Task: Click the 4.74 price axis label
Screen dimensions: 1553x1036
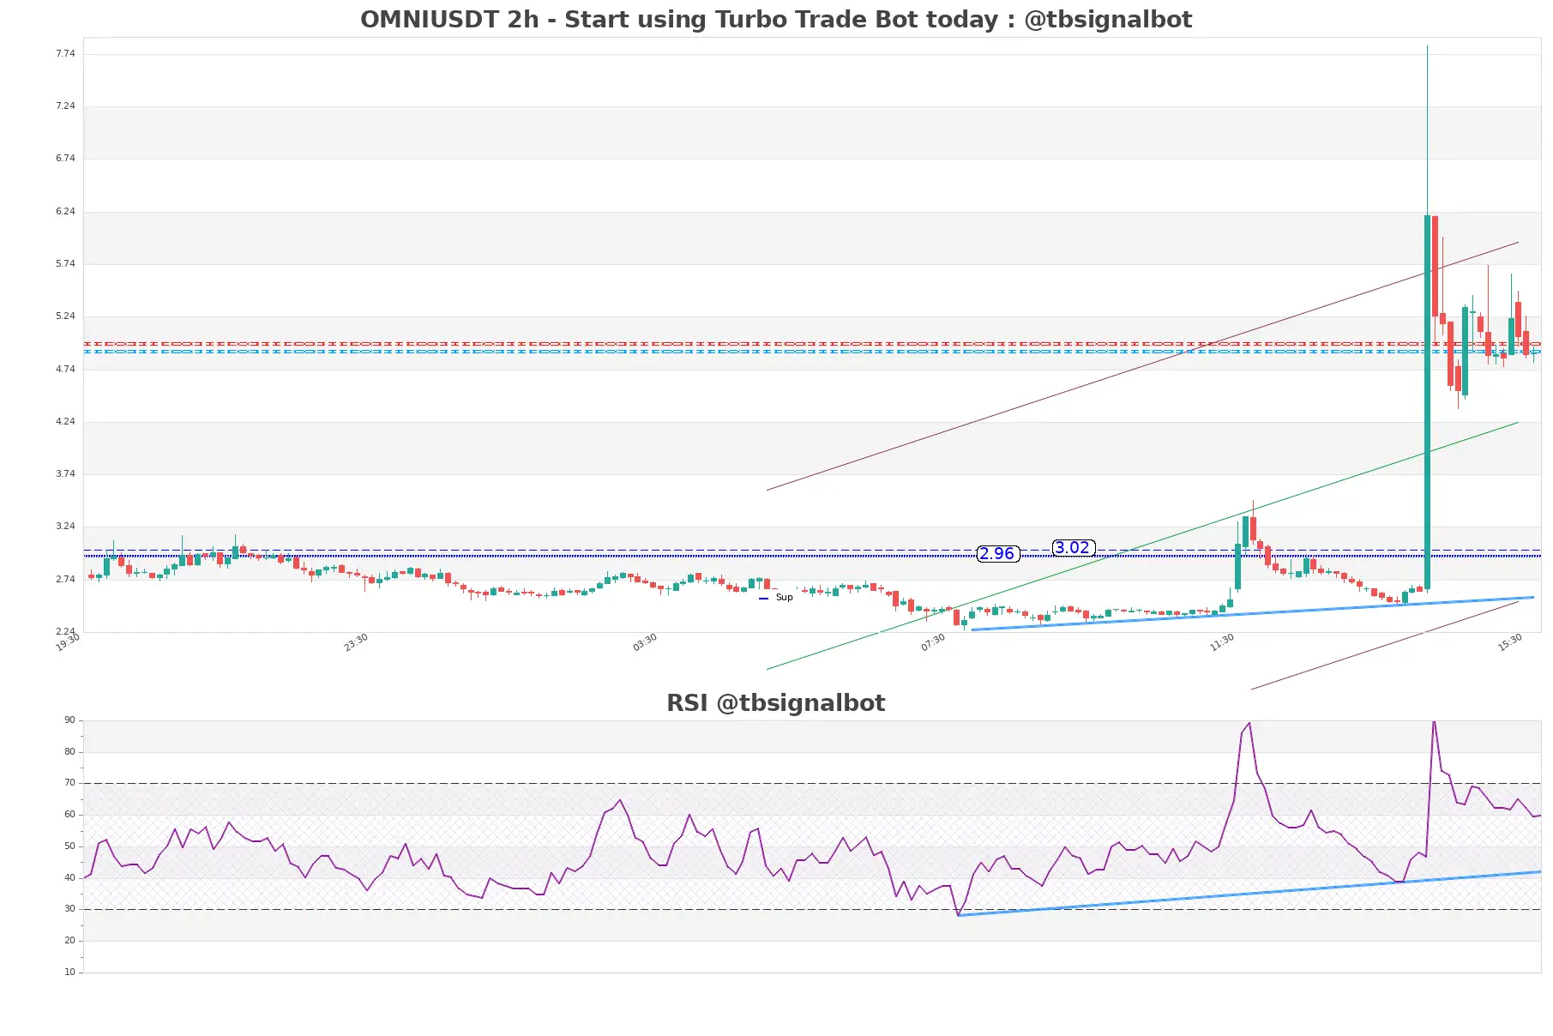Action: 65,370
